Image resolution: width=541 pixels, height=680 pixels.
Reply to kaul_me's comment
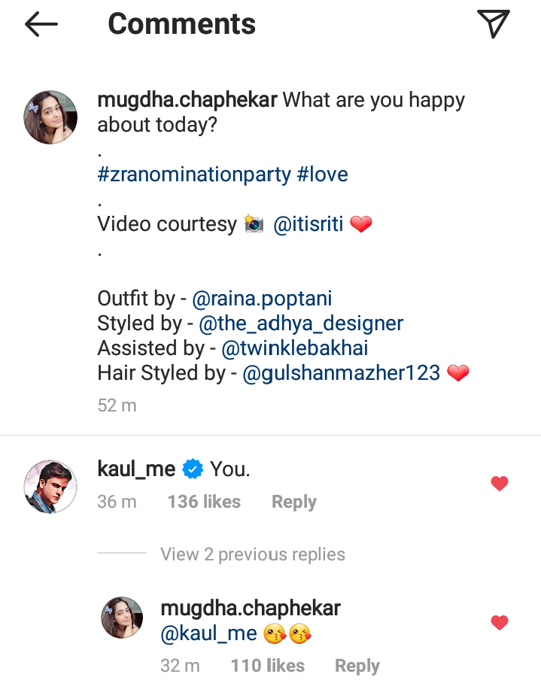tap(293, 502)
